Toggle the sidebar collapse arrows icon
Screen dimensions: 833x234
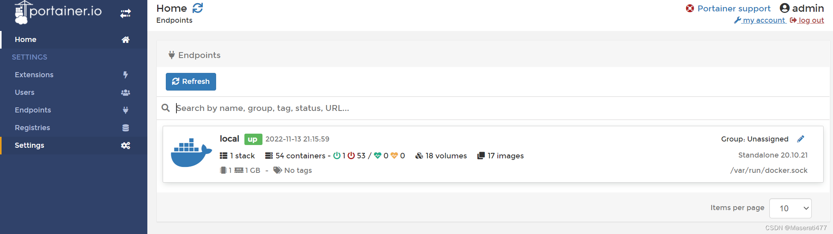click(125, 14)
